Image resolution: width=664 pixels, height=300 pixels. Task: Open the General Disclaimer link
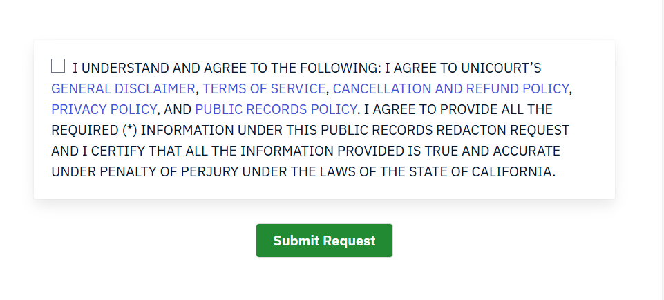123,88
